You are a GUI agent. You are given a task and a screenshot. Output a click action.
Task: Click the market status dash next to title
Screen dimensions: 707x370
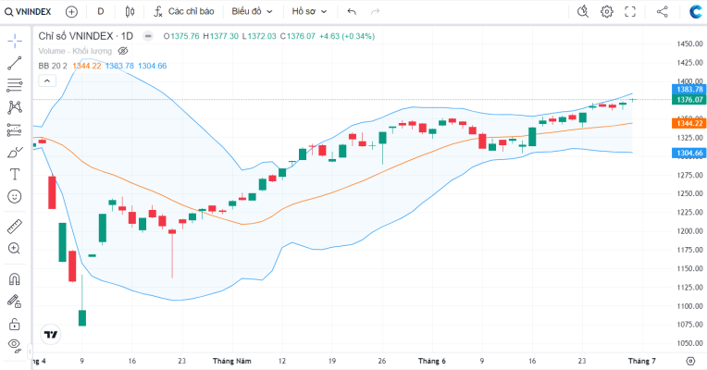(148, 36)
